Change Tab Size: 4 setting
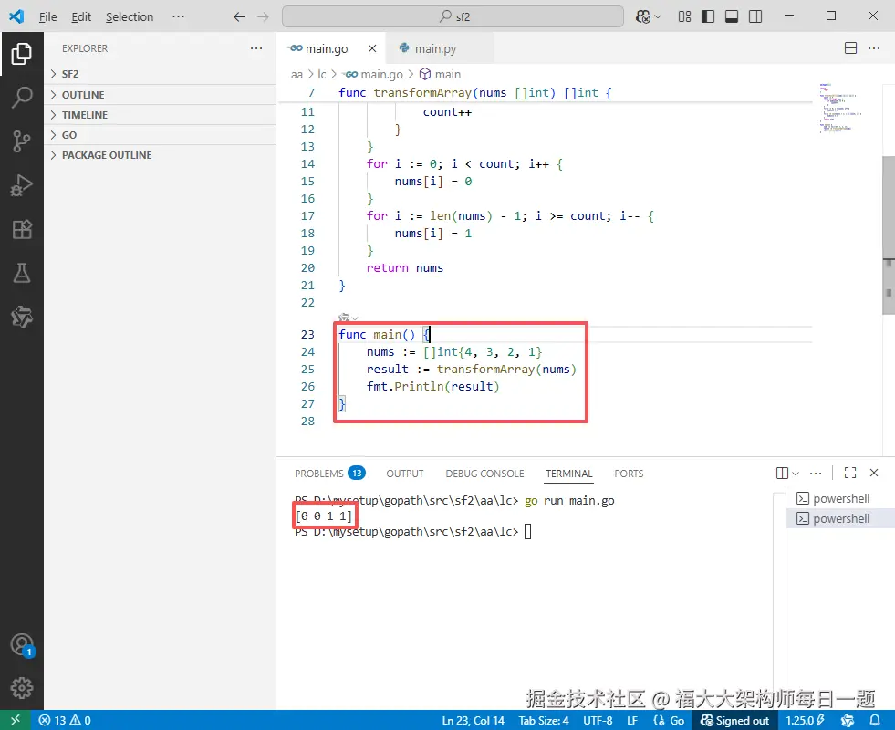Viewport: 895px width, 730px height. pyautogui.click(x=544, y=720)
